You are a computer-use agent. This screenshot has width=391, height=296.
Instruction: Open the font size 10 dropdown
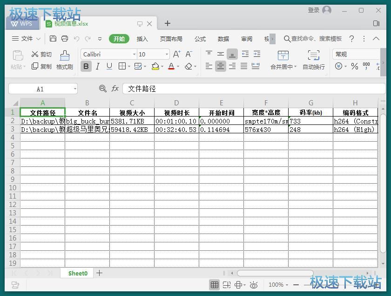pos(167,54)
